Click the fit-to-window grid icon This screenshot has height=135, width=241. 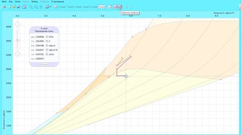(x=24, y=7)
